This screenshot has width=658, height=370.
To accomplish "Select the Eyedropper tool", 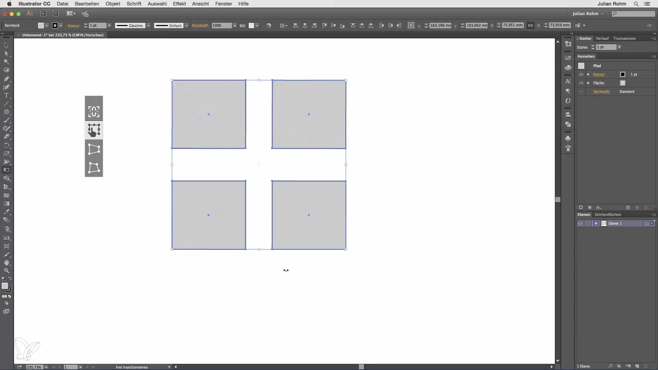I will [x=7, y=212].
